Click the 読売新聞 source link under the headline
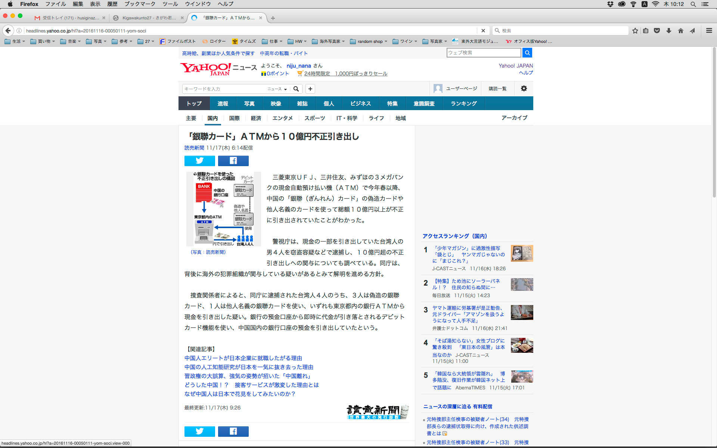Image resolution: width=717 pixels, height=448 pixels. (x=194, y=148)
